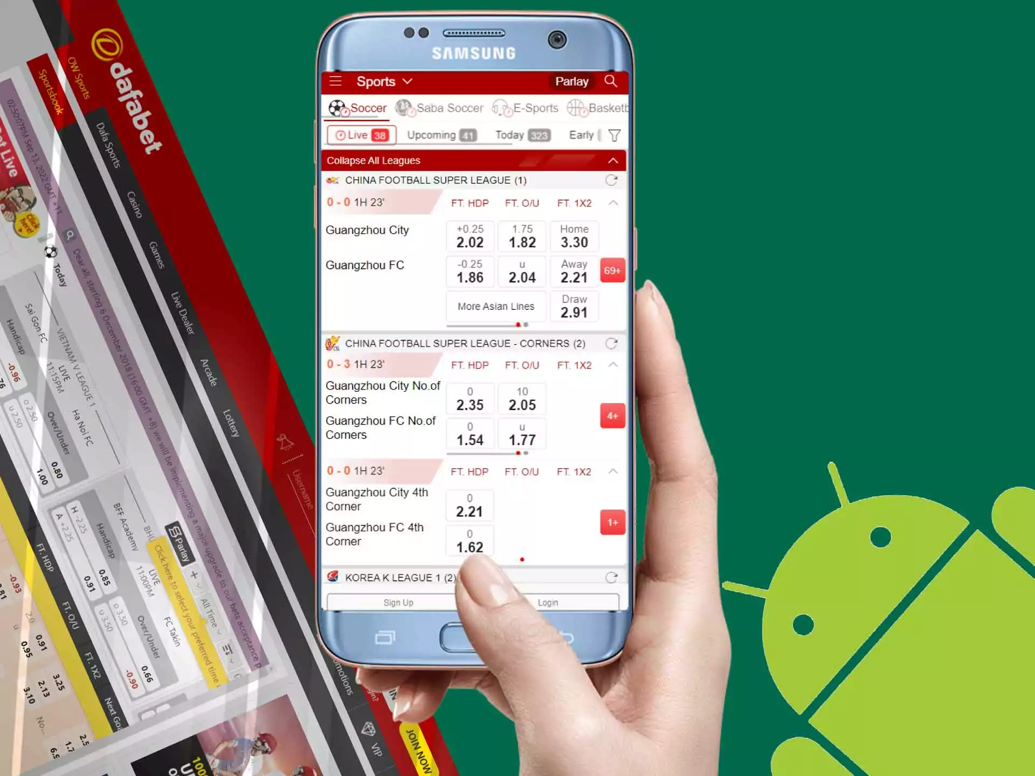Screen dimensions: 1035x776
Task: Tap the search magnifier icon
Action: 612,81
